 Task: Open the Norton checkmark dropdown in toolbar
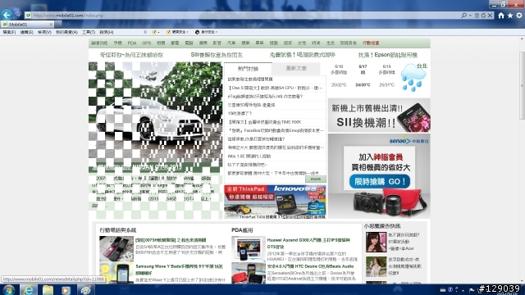(x=156, y=32)
